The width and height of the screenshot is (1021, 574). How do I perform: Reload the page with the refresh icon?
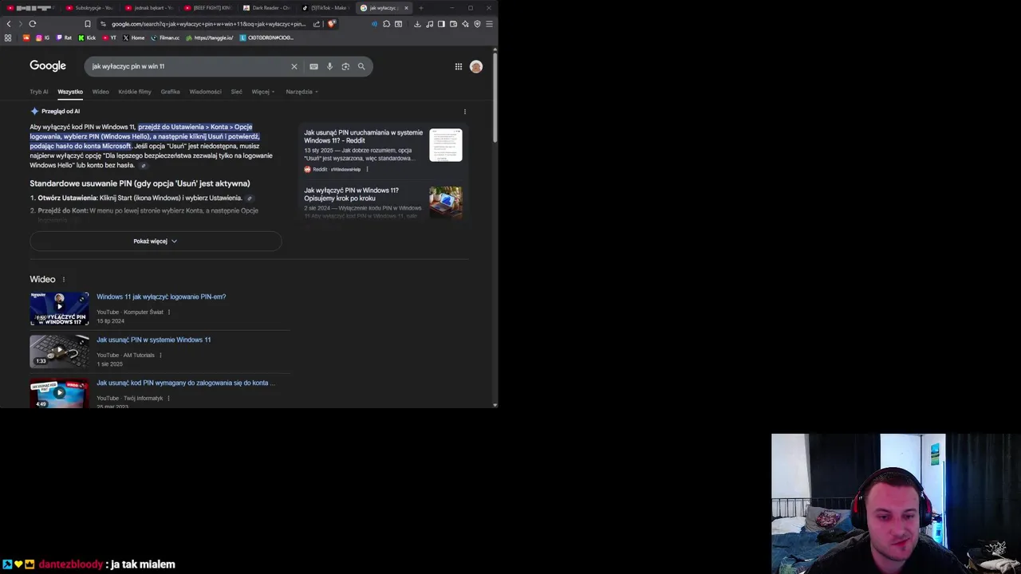(33, 24)
